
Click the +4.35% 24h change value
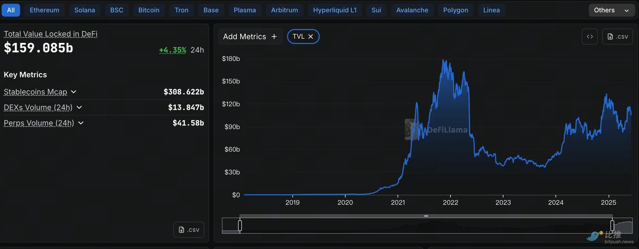172,50
